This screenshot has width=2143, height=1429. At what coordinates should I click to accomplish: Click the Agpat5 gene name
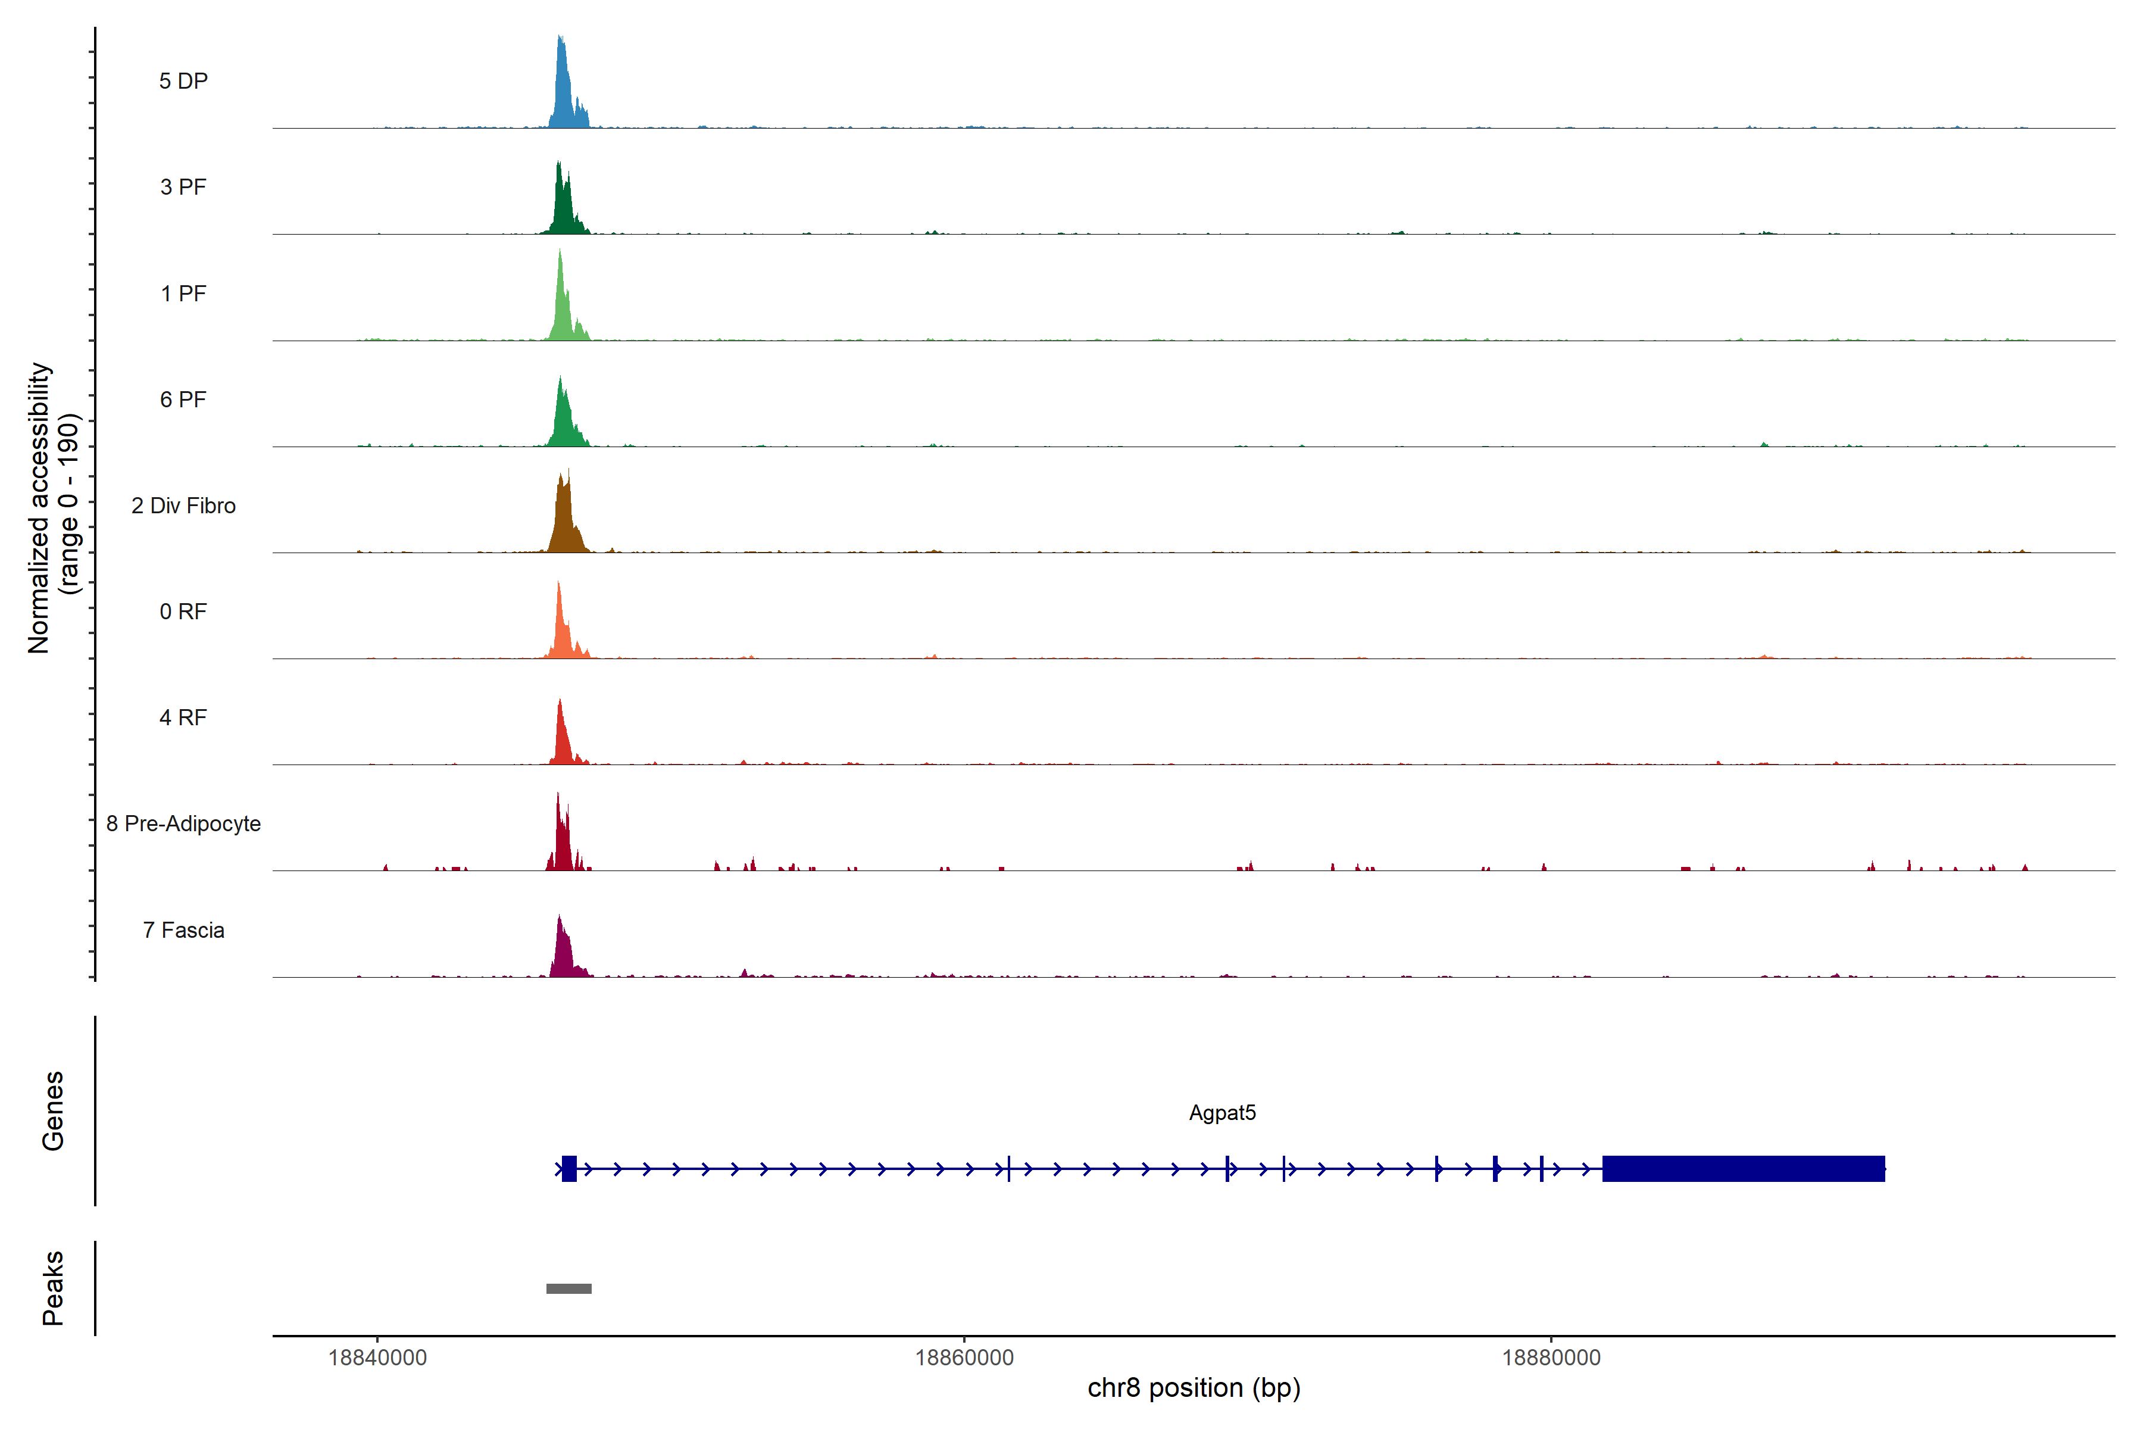[1222, 1113]
